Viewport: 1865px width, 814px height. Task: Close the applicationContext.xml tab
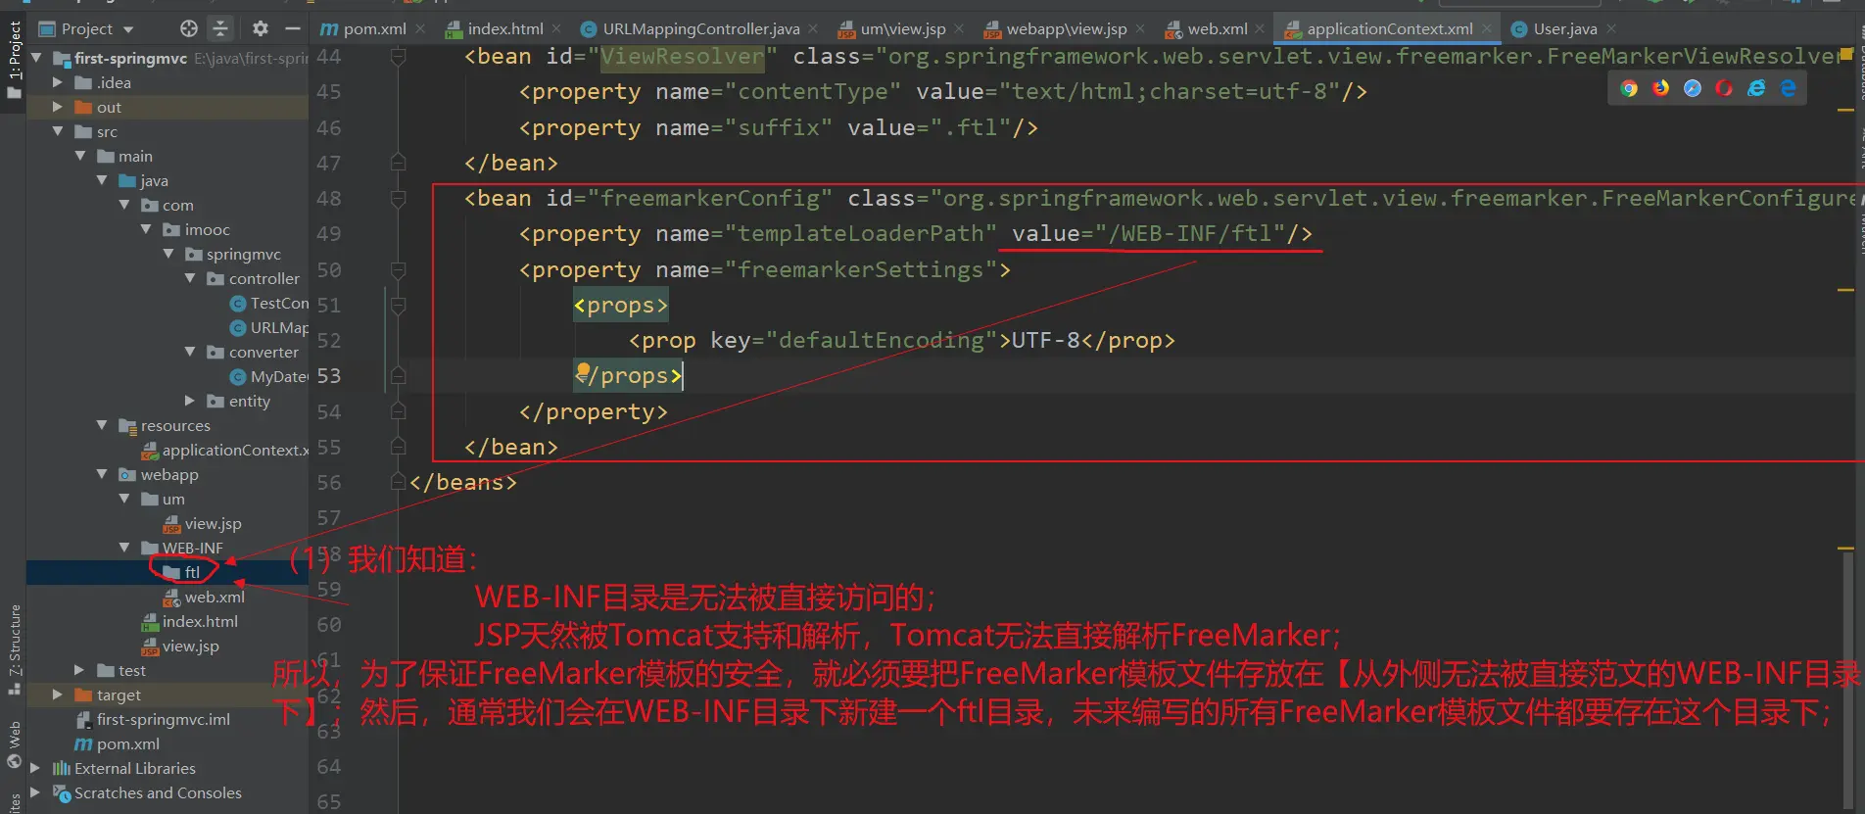click(x=1487, y=28)
